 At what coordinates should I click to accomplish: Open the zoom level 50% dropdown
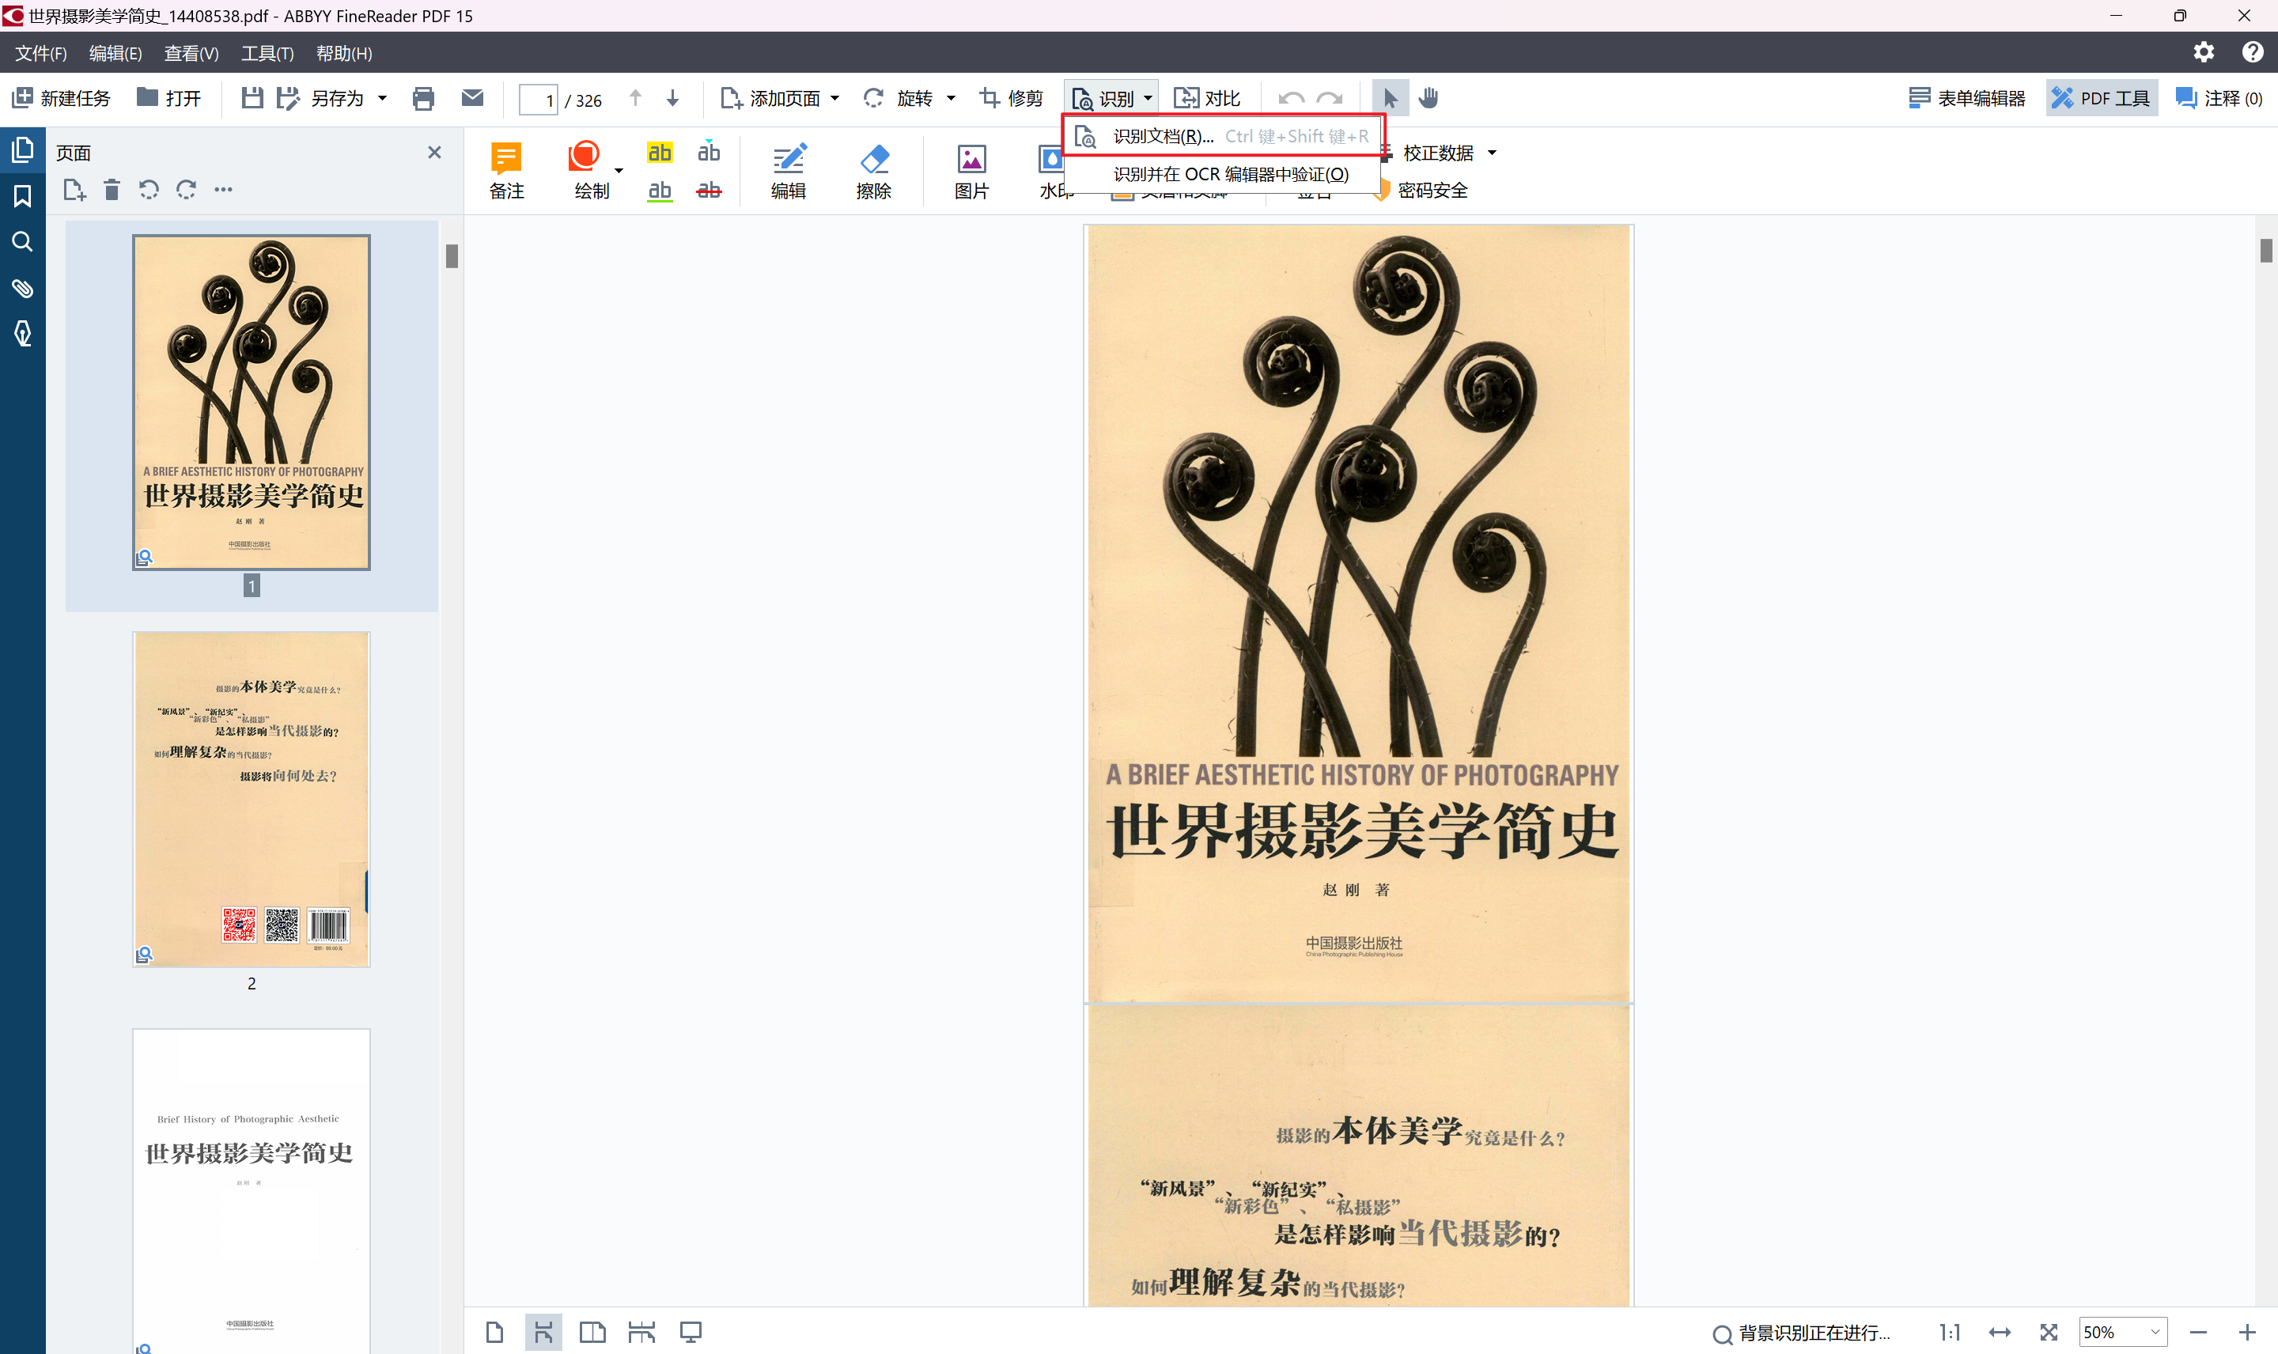pos(2155,1332)
